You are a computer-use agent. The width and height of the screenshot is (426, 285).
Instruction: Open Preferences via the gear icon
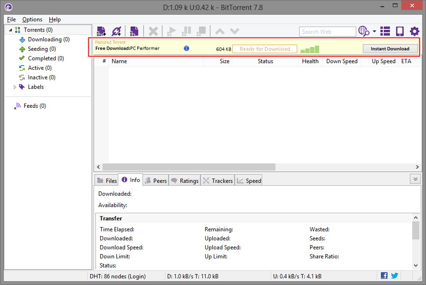[x=414, y=31]
